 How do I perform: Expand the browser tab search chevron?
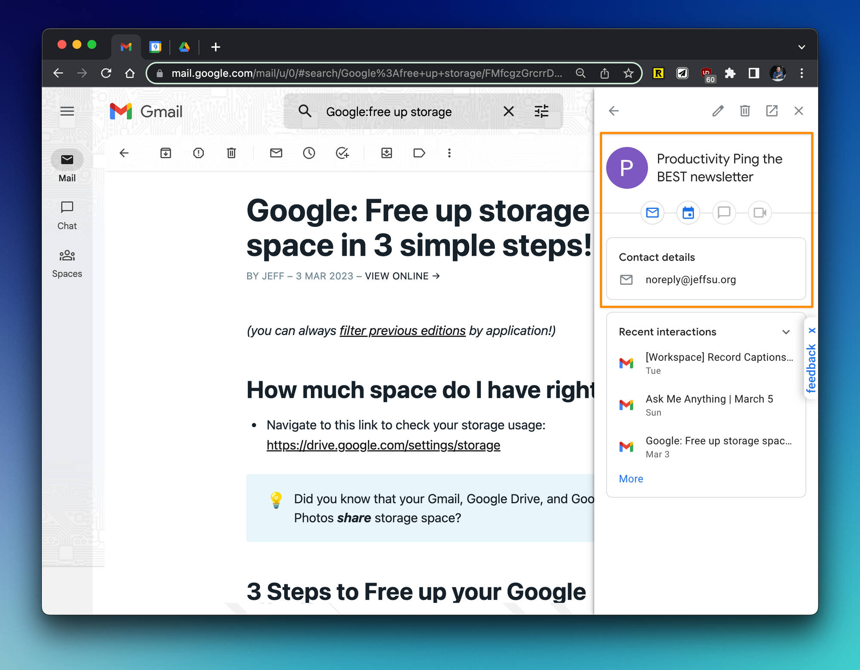(x=802, y=47)
